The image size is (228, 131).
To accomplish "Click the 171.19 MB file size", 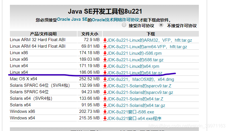I will point(89,66).
